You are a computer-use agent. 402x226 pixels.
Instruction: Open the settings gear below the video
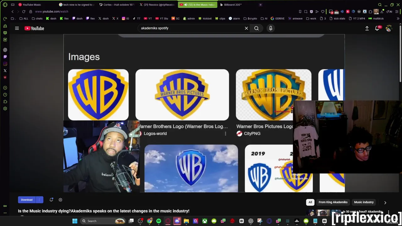pos(60,200)
